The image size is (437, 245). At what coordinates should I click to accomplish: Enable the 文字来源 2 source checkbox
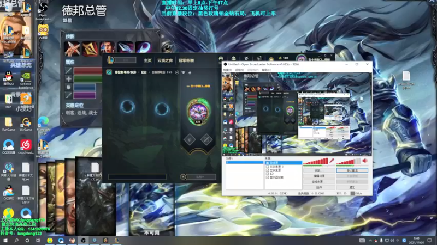tap(268, 167)
